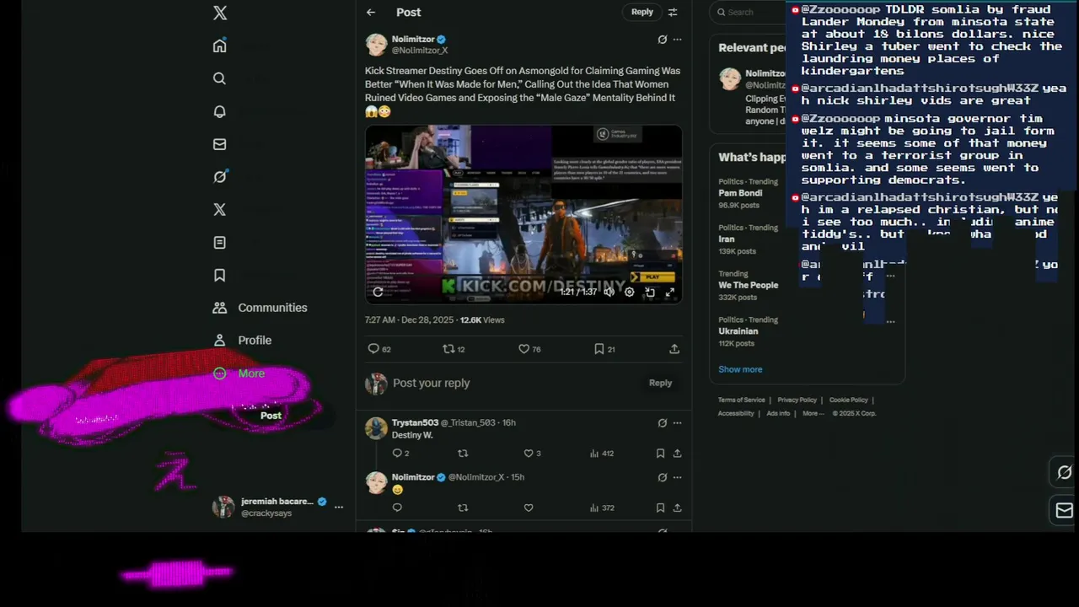Image resolution: width=1079 pixels, height=607 pixels.
Task: Open account menu dots beside jeremiah bacare
Action: point(339,507)
